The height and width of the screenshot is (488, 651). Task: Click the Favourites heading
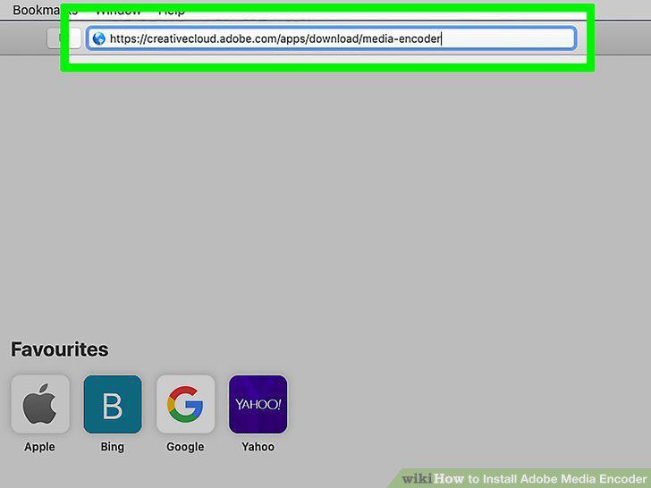click(59, 349)
